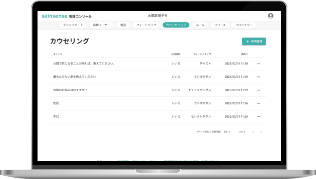Click the 新規登録 button
Screen dimensions: 316x179
pyautogui.click(x=254, y=41)
